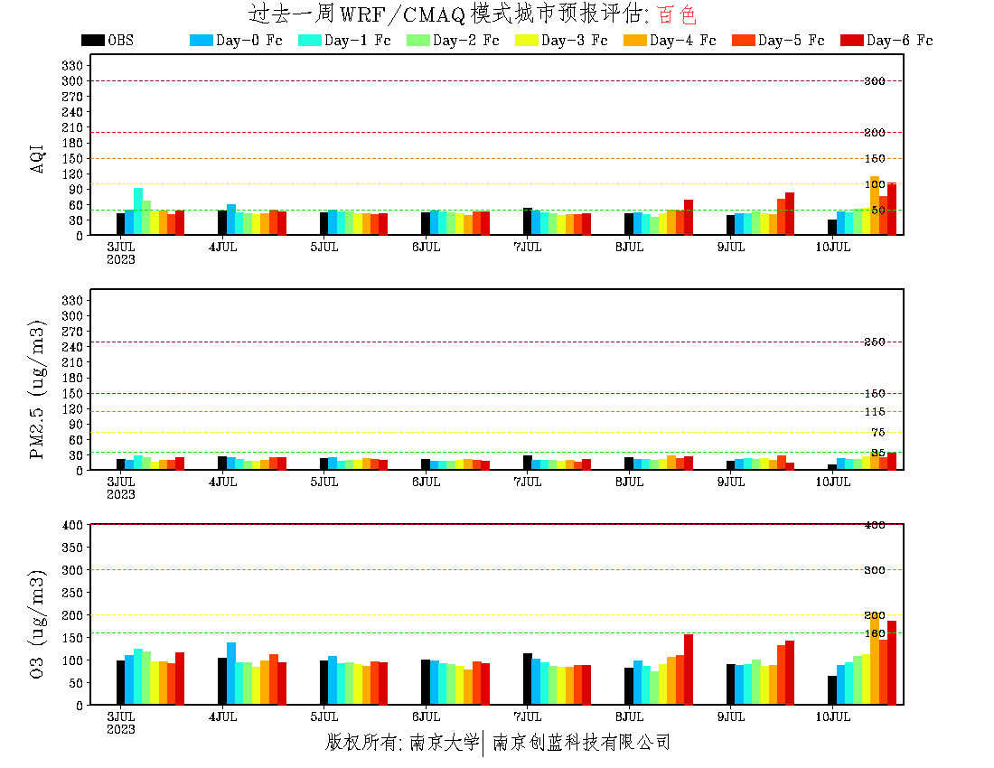
Task: Select the 'Day-1 Fc' legend label
Action: click(x=358, y=40)
